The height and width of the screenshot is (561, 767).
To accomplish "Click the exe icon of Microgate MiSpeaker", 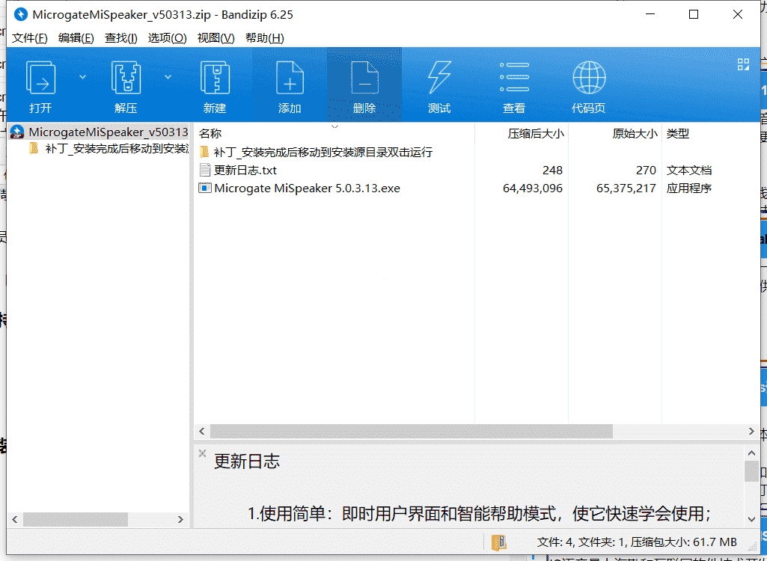I will point(204,188).
